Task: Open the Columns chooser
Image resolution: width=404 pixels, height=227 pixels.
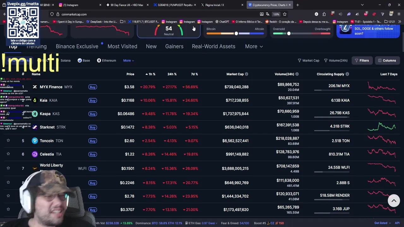Action: click(387, 61)
